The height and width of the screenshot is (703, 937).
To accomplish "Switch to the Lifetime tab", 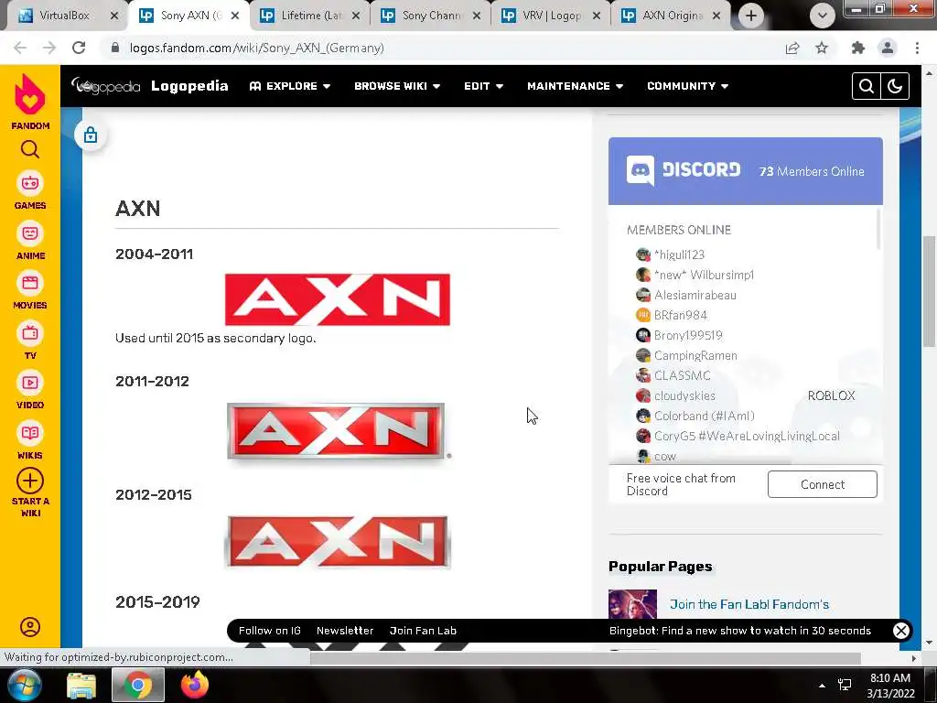I will [311, 16].
